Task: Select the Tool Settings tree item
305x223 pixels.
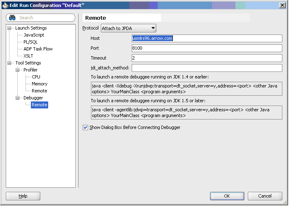Action: [x=28, y=63]
